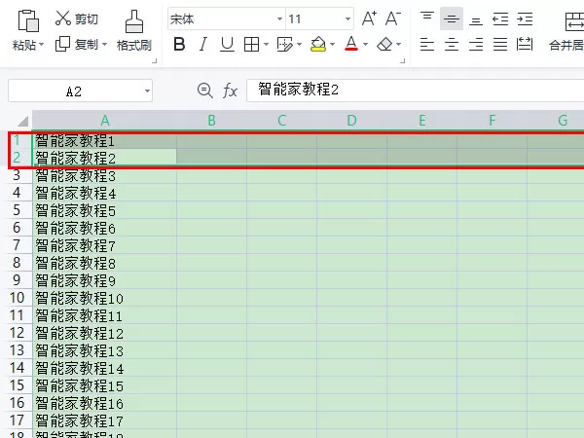Open the 复制 copy options arrow

[104, 45]
